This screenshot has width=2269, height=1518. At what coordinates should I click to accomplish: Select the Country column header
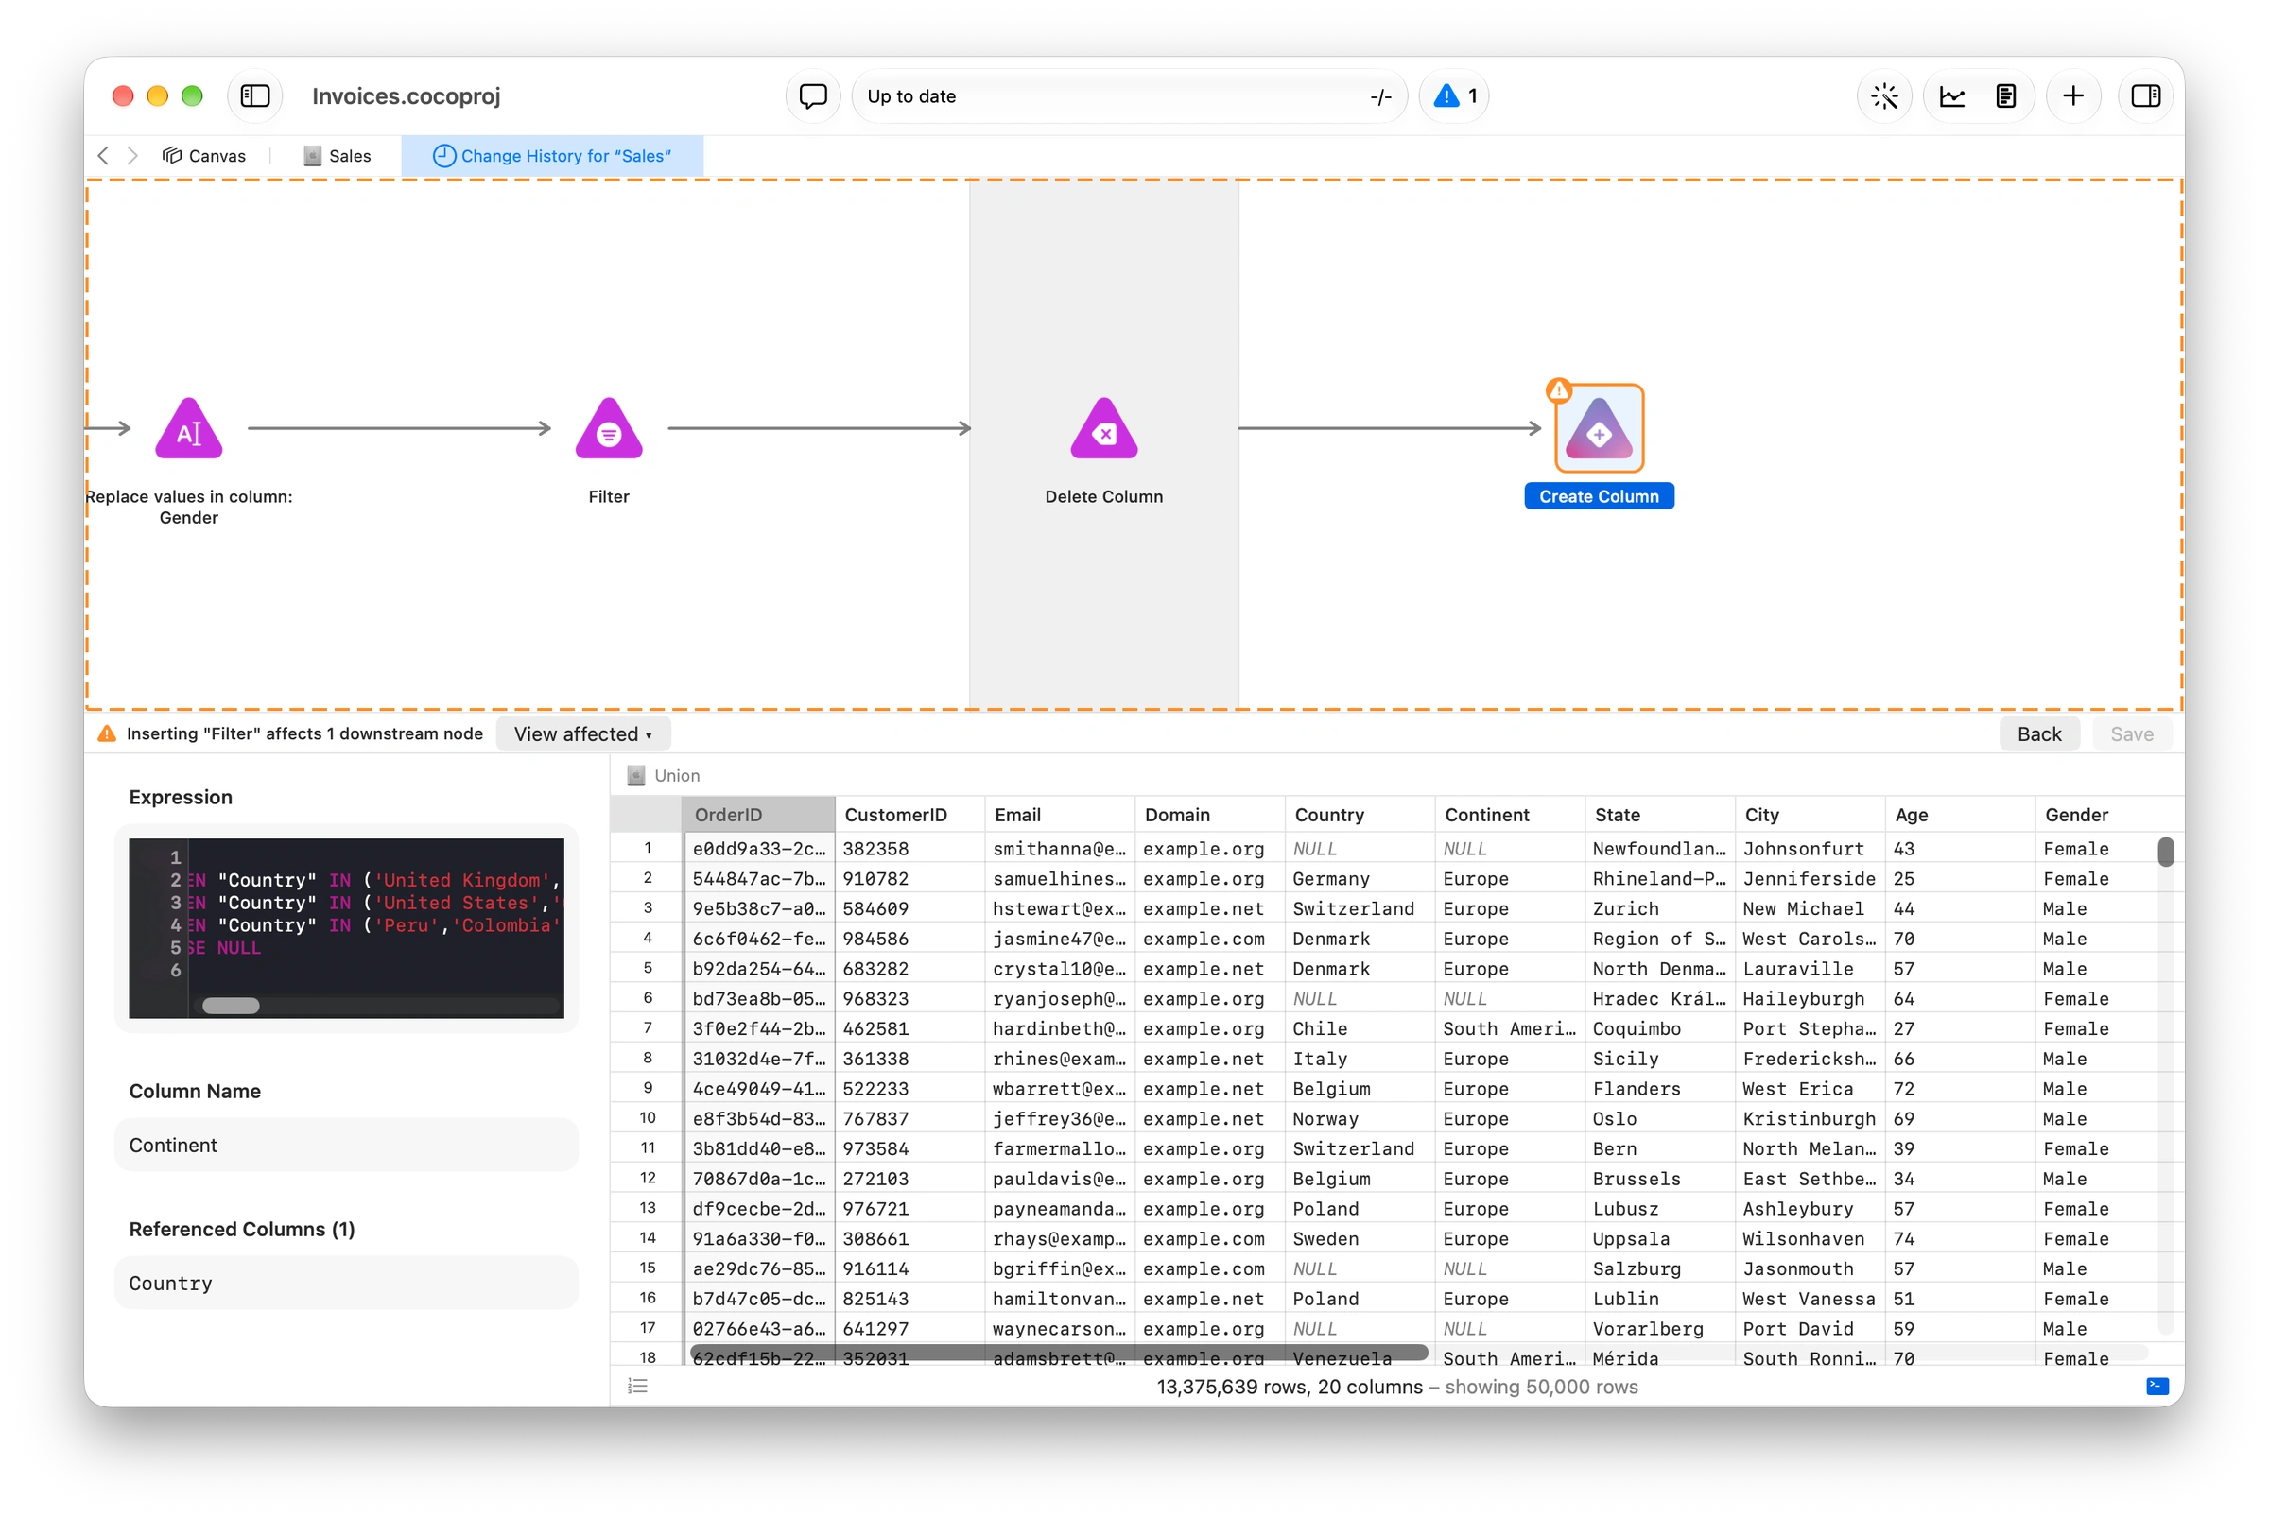coord(1360,814)
